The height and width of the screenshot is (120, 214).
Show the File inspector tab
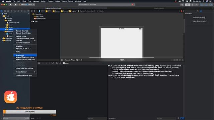(x=198, y=11)
